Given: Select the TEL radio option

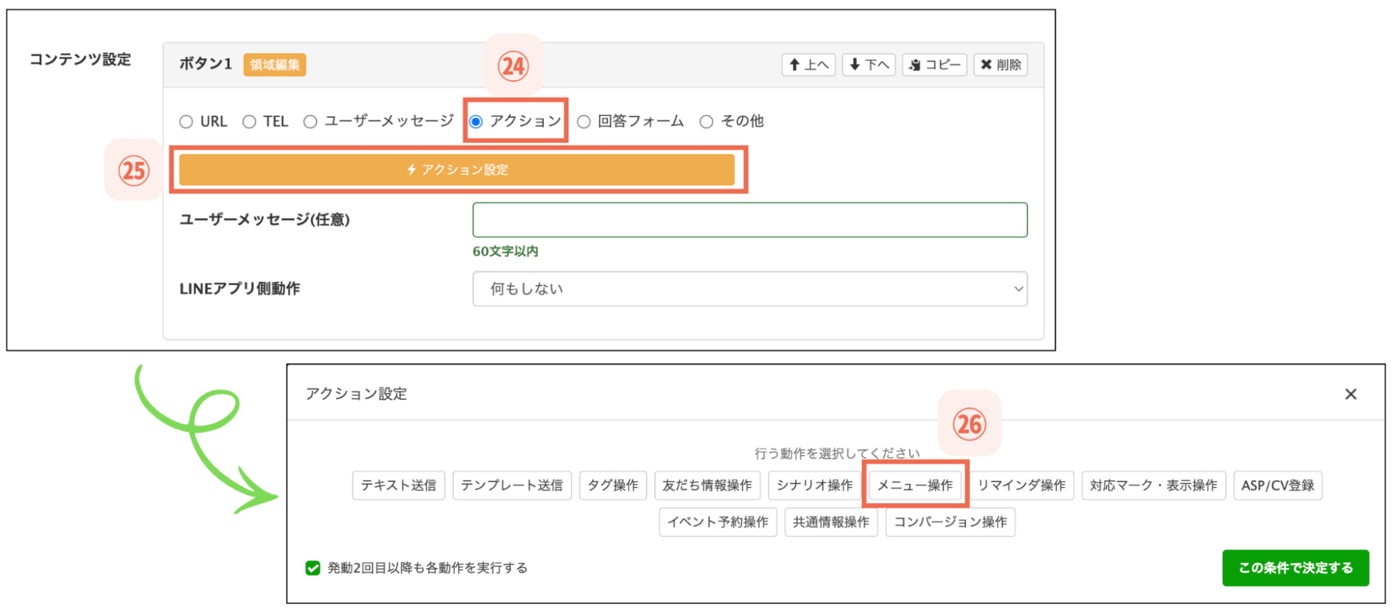Looking at the screenshot, I should click(249, 122).
